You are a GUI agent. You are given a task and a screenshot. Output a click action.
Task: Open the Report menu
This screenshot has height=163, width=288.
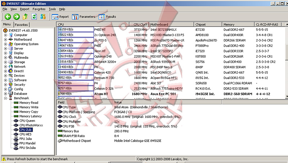[x=24, y=9]
